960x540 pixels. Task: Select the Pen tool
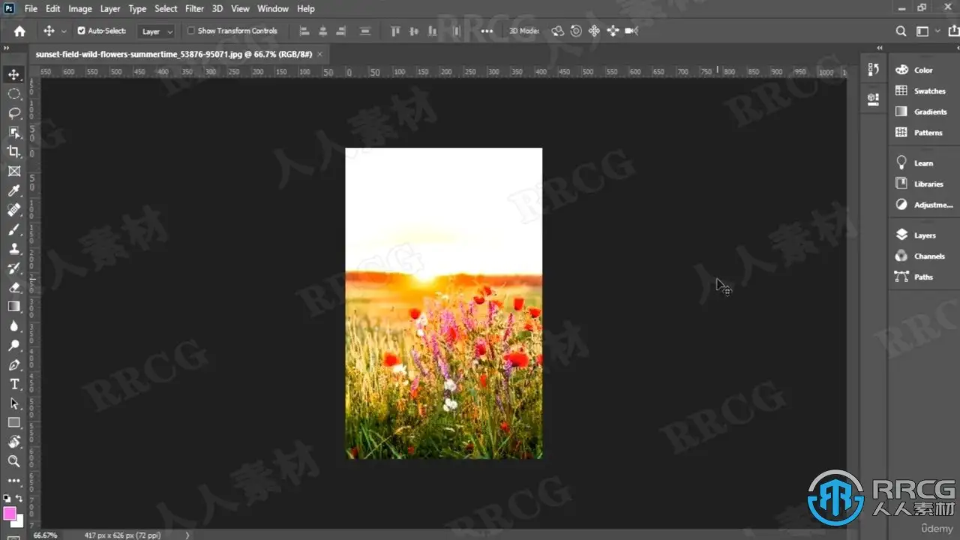pyautogui.click(x=13, y=364)
